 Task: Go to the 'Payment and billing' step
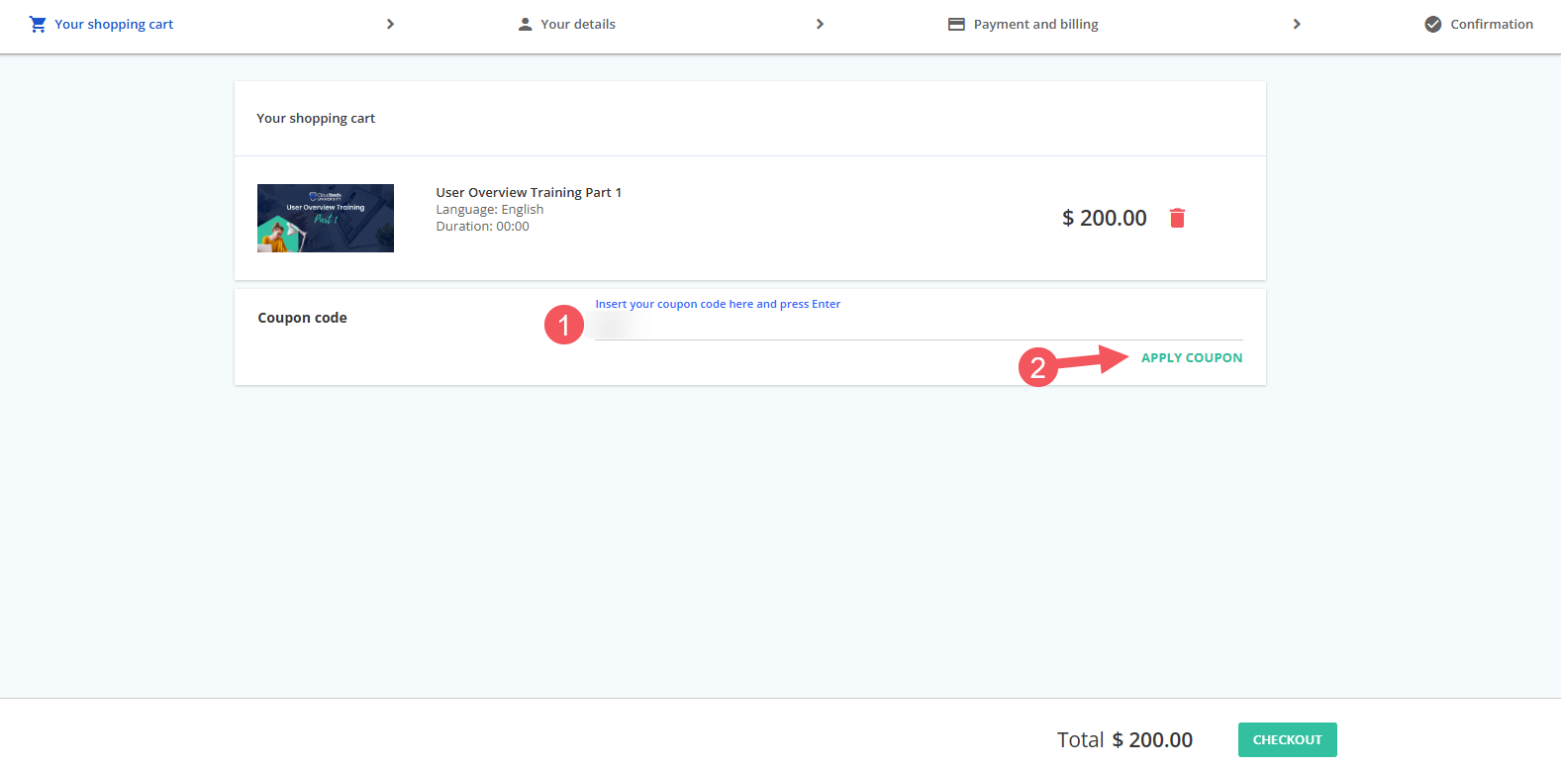(1035, 24)
